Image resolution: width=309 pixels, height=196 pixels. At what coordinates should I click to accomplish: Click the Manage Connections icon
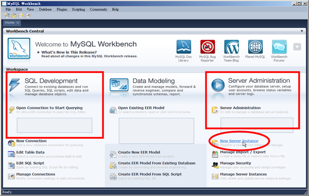[11, 176]
